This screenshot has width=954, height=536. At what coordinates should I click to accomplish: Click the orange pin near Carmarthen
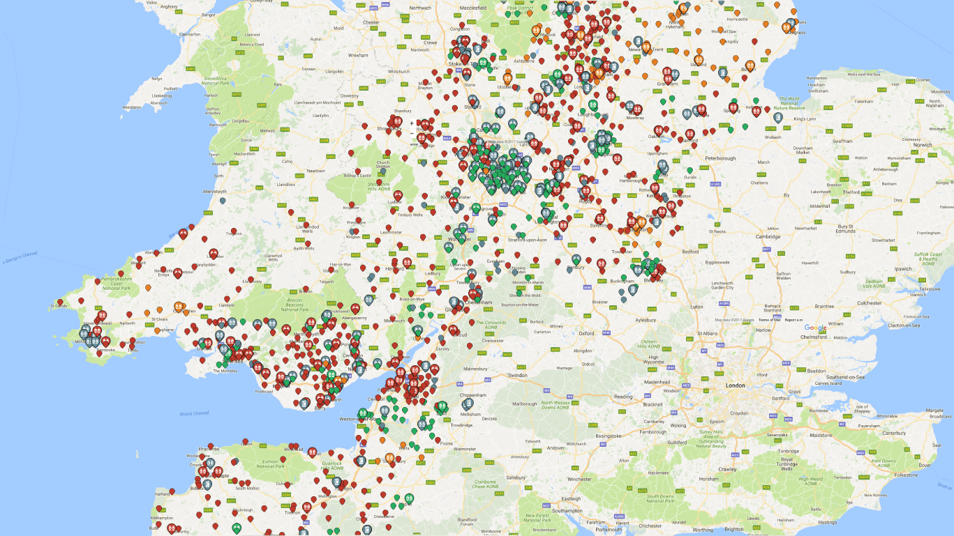pyautogui.click(x=179, y=307)
